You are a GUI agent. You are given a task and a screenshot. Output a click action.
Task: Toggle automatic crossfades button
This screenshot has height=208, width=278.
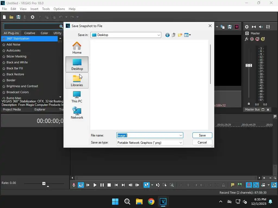(256, 185)
